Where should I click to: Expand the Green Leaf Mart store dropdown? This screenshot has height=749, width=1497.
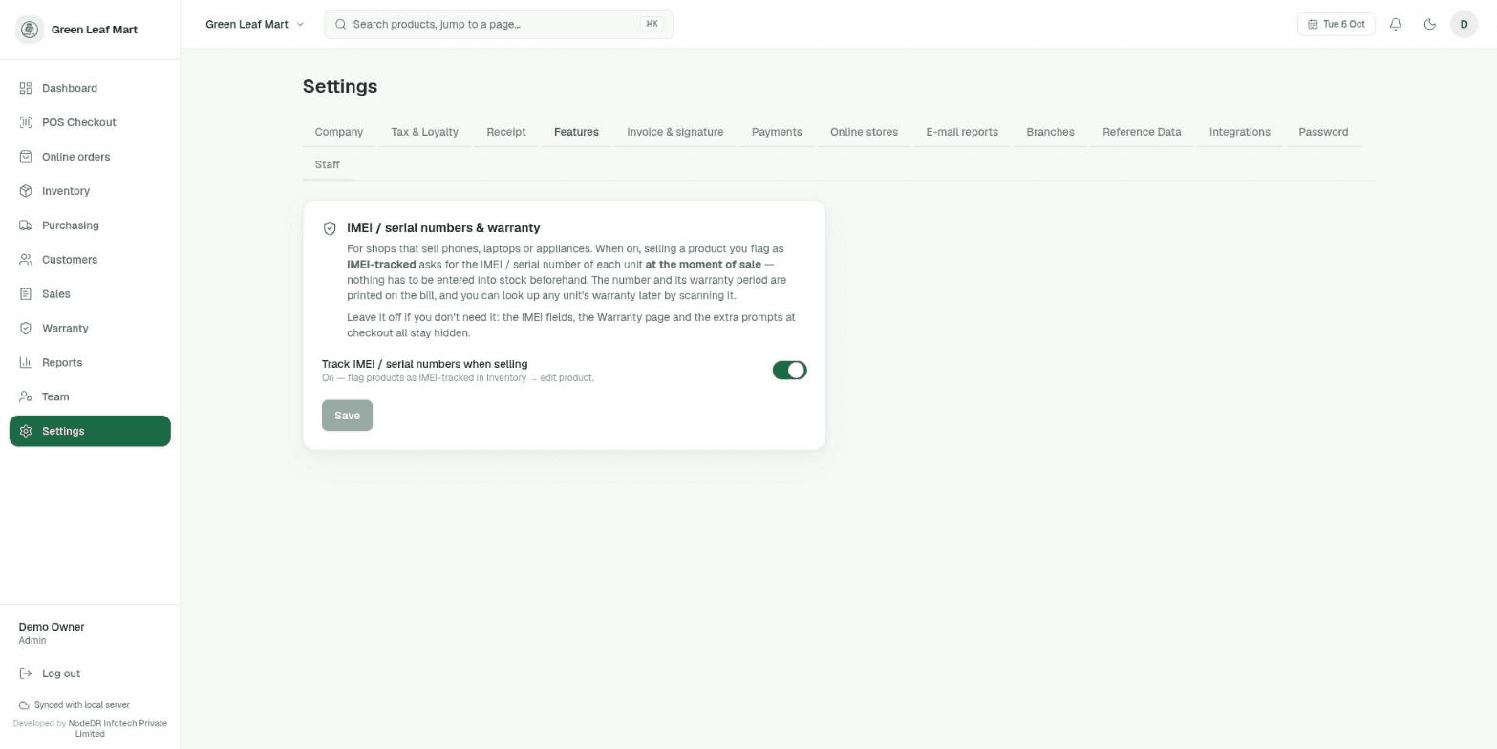(254, 24)
